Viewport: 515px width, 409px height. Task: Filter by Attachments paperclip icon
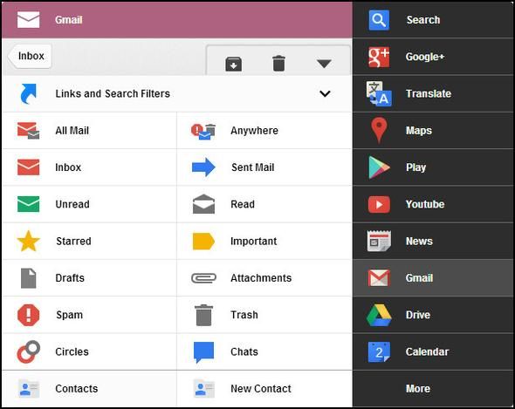tap(203, 278)
